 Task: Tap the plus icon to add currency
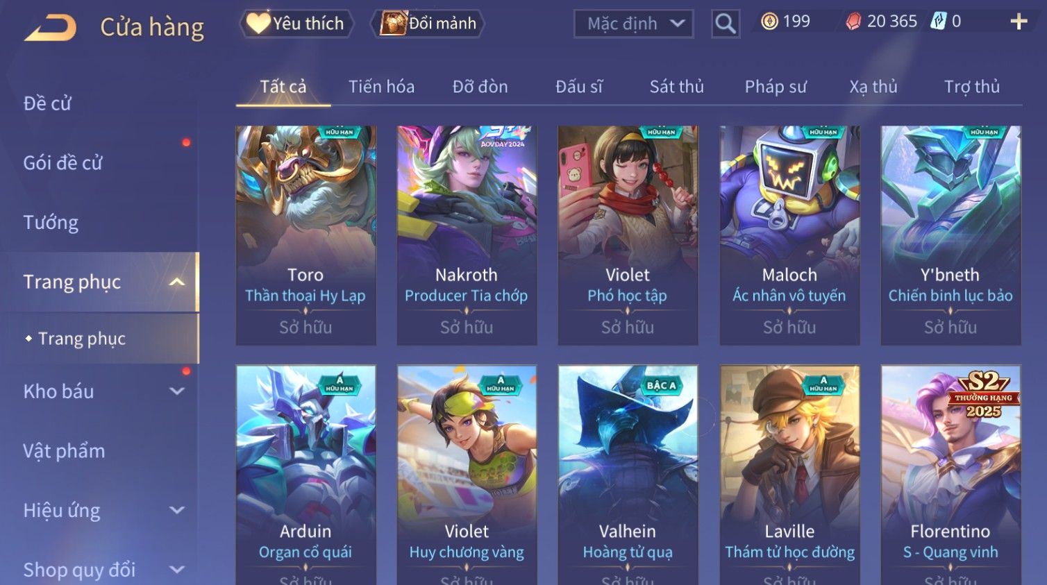tap(1019, 22)
